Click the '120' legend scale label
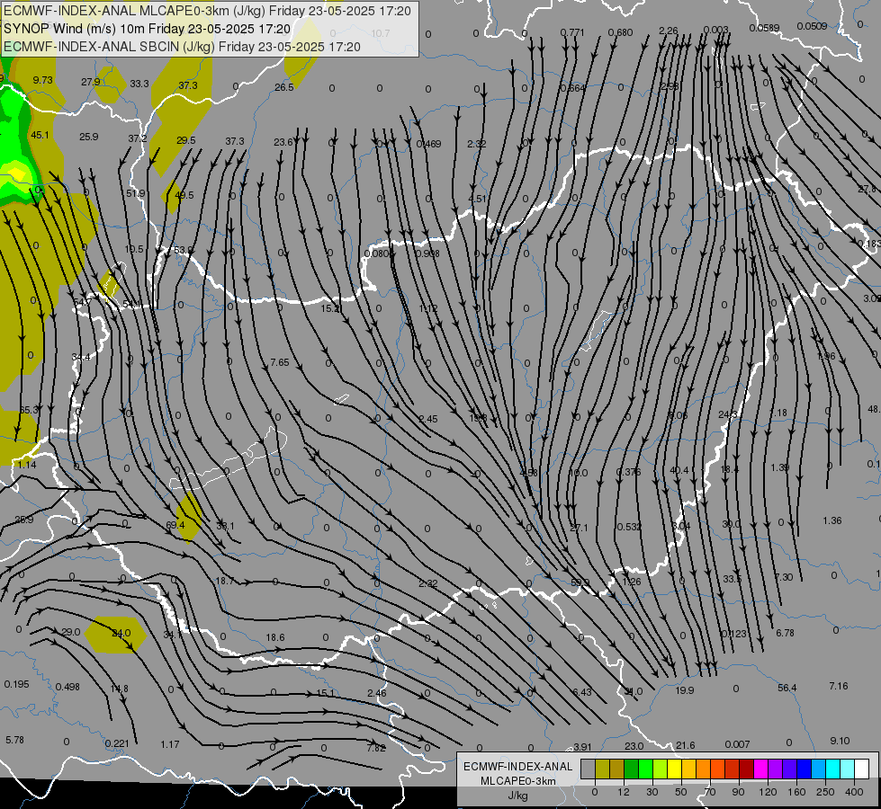Viewport: 881px width, 809px height. [768, 792]
